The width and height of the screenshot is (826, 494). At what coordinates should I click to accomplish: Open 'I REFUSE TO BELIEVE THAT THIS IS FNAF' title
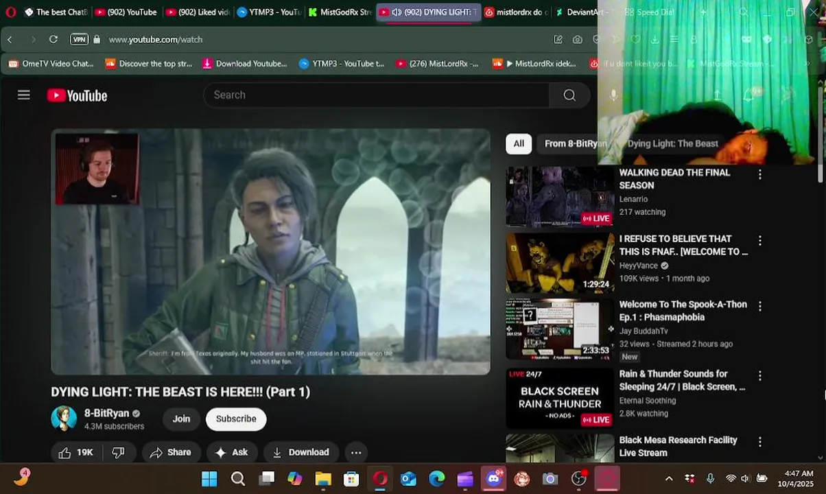coord(683,245)
